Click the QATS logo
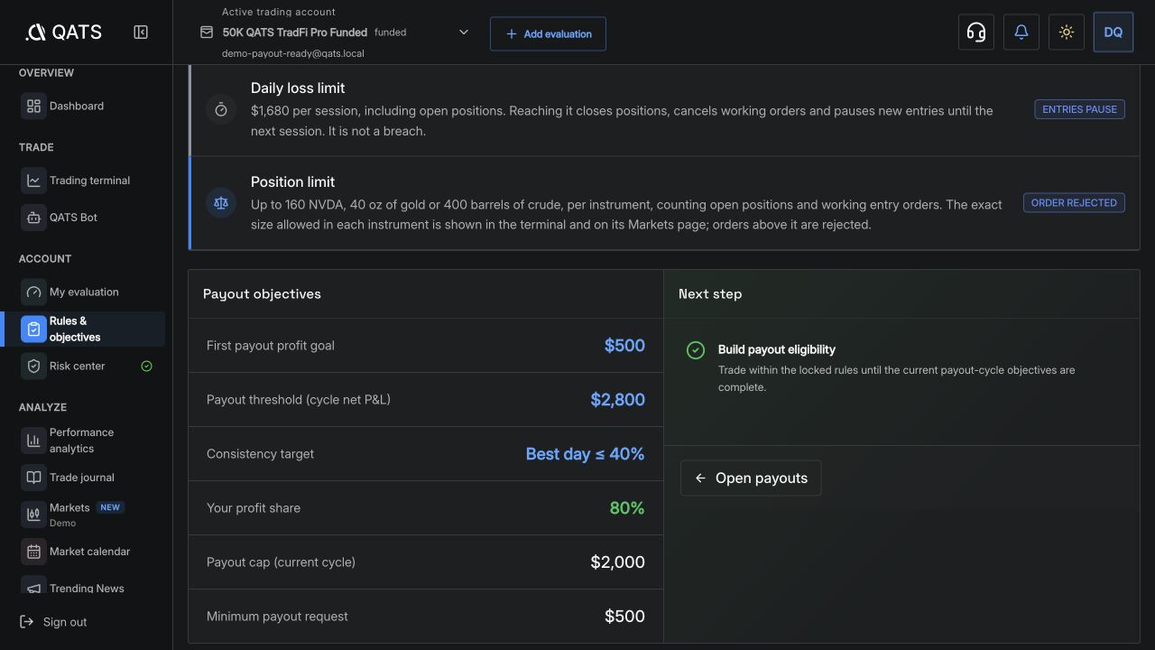The image size is (1155, 650). pyautogui.click(x=63, y=32)
